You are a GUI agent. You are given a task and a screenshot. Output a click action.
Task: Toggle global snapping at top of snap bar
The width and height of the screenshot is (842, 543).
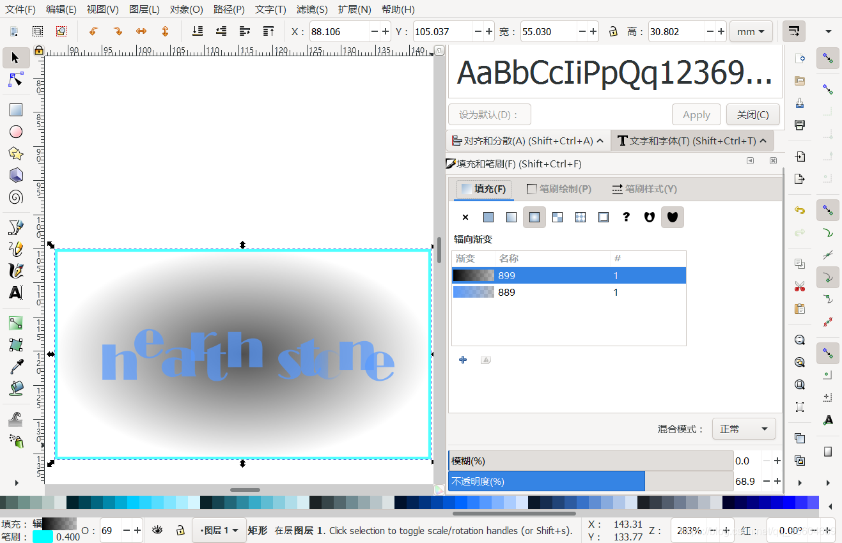[828, 59]
